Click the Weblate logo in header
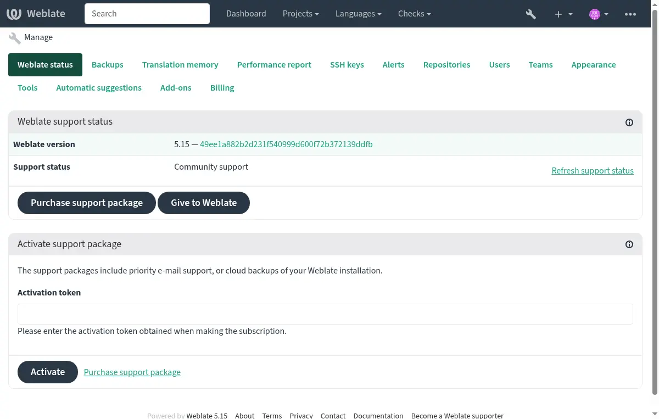 pyautogui.click(x=36, y=14)
